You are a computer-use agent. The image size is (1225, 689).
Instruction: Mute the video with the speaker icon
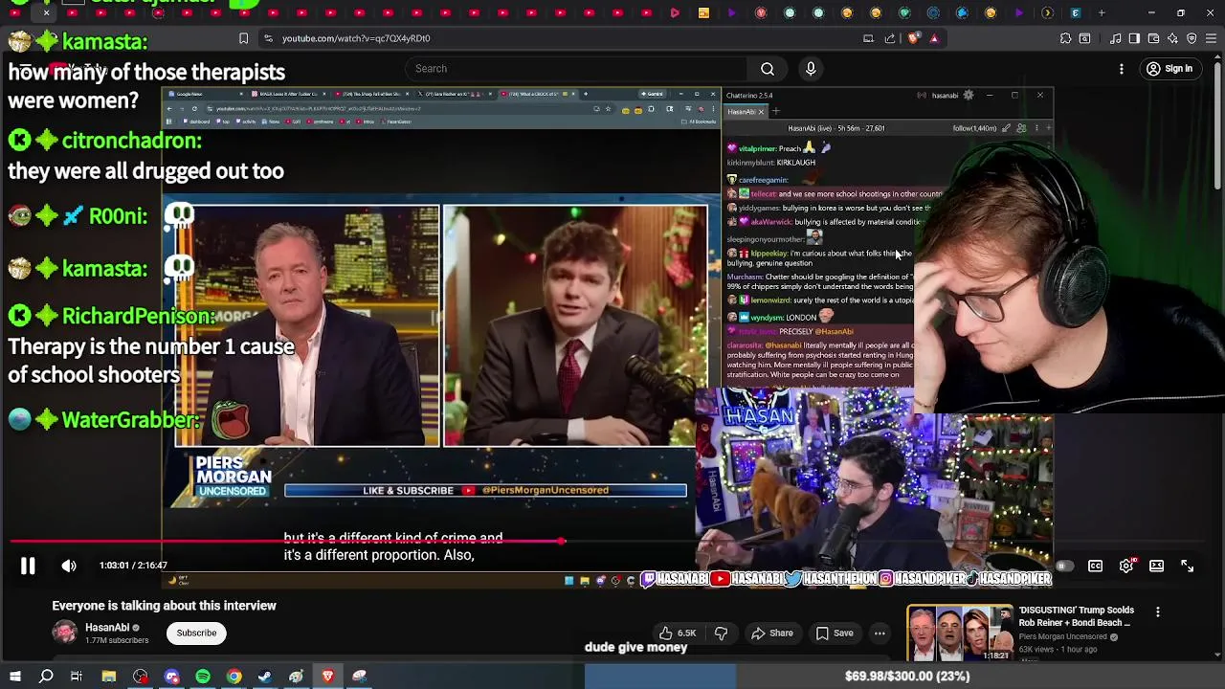69,566
